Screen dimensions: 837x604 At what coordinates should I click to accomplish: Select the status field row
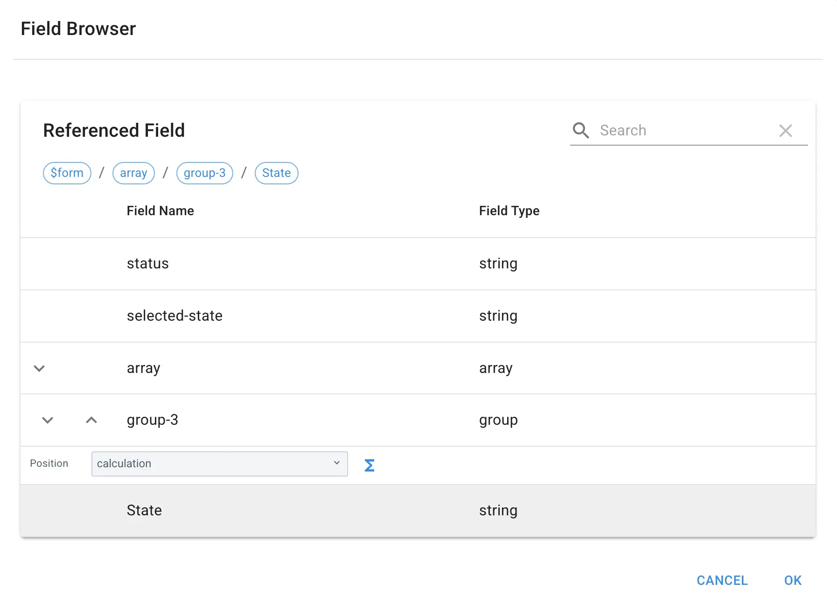coord(147,264)
